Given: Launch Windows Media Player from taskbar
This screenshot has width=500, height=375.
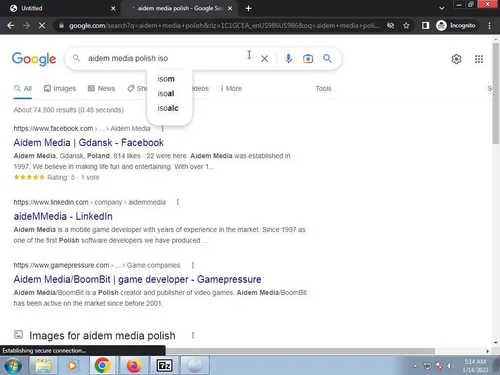Looking at the screenshot, I should coord(72,365).
